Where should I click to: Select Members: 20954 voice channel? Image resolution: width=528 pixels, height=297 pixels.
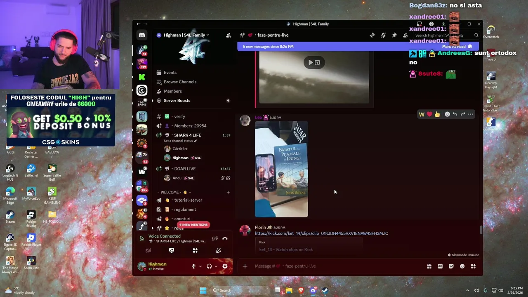tap(190, 126)
